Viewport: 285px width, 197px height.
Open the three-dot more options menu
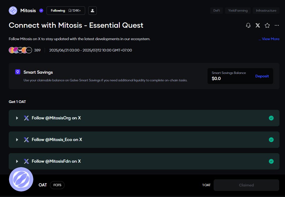tap(277, 25)
